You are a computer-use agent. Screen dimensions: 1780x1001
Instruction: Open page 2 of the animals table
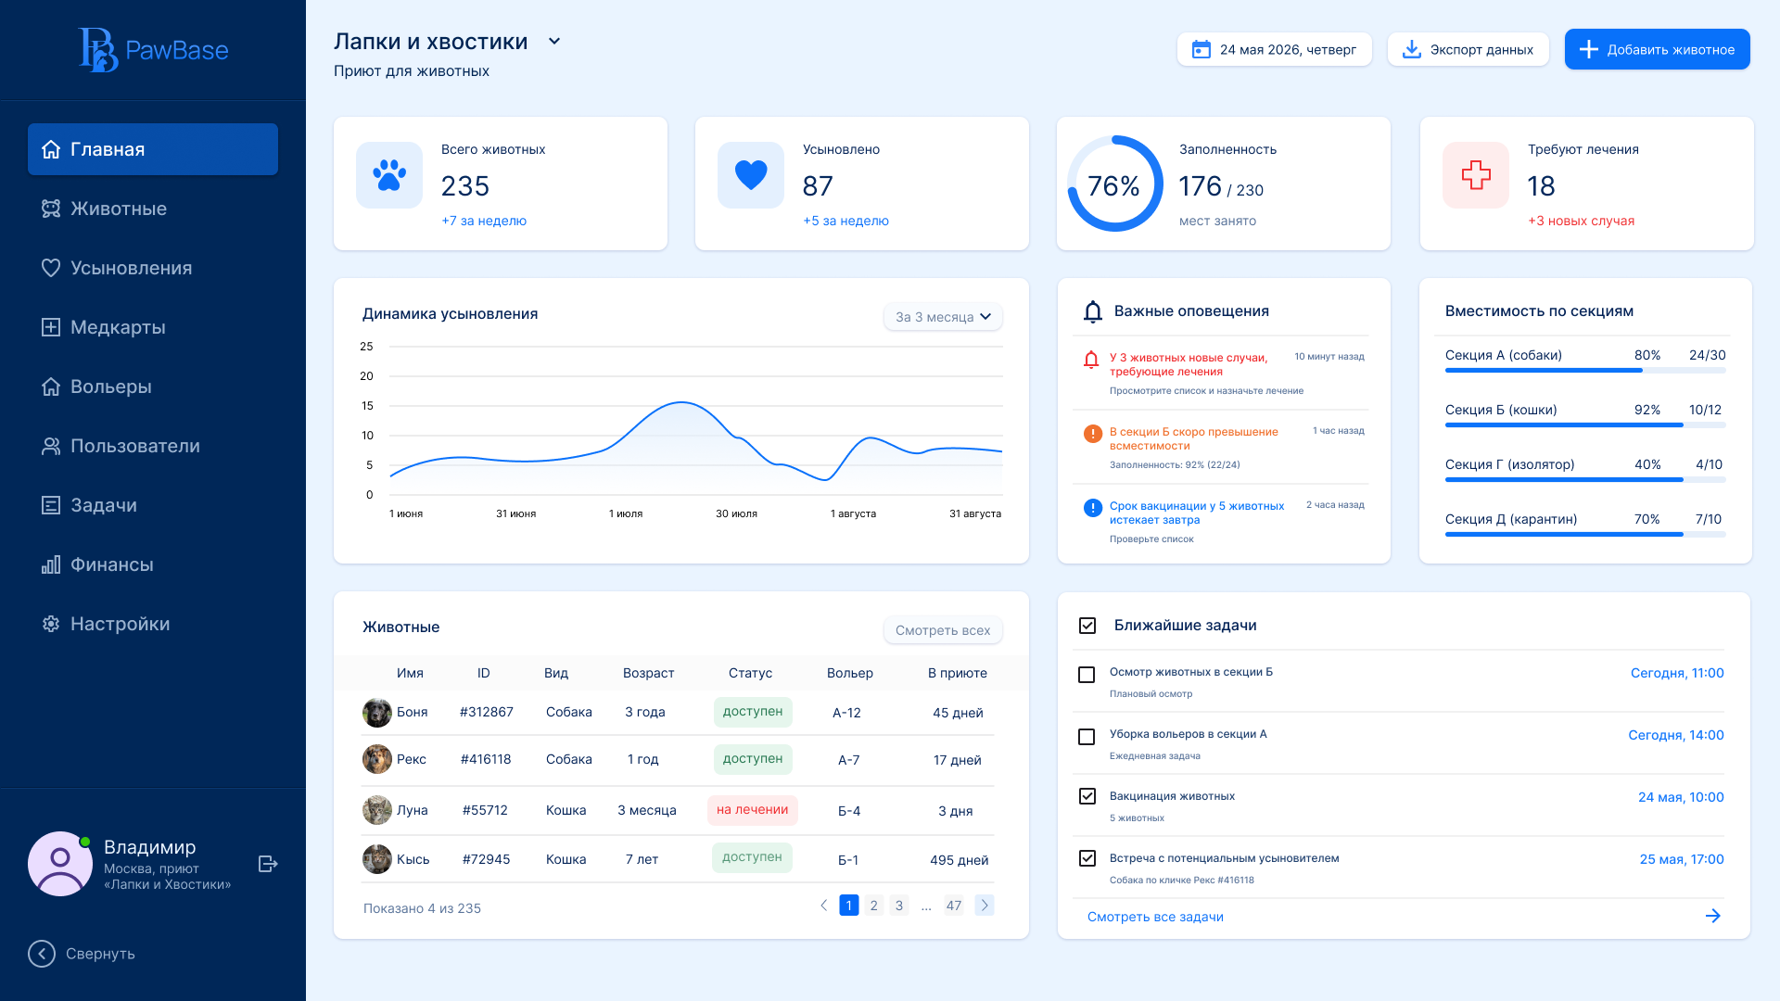coord(873,905)
